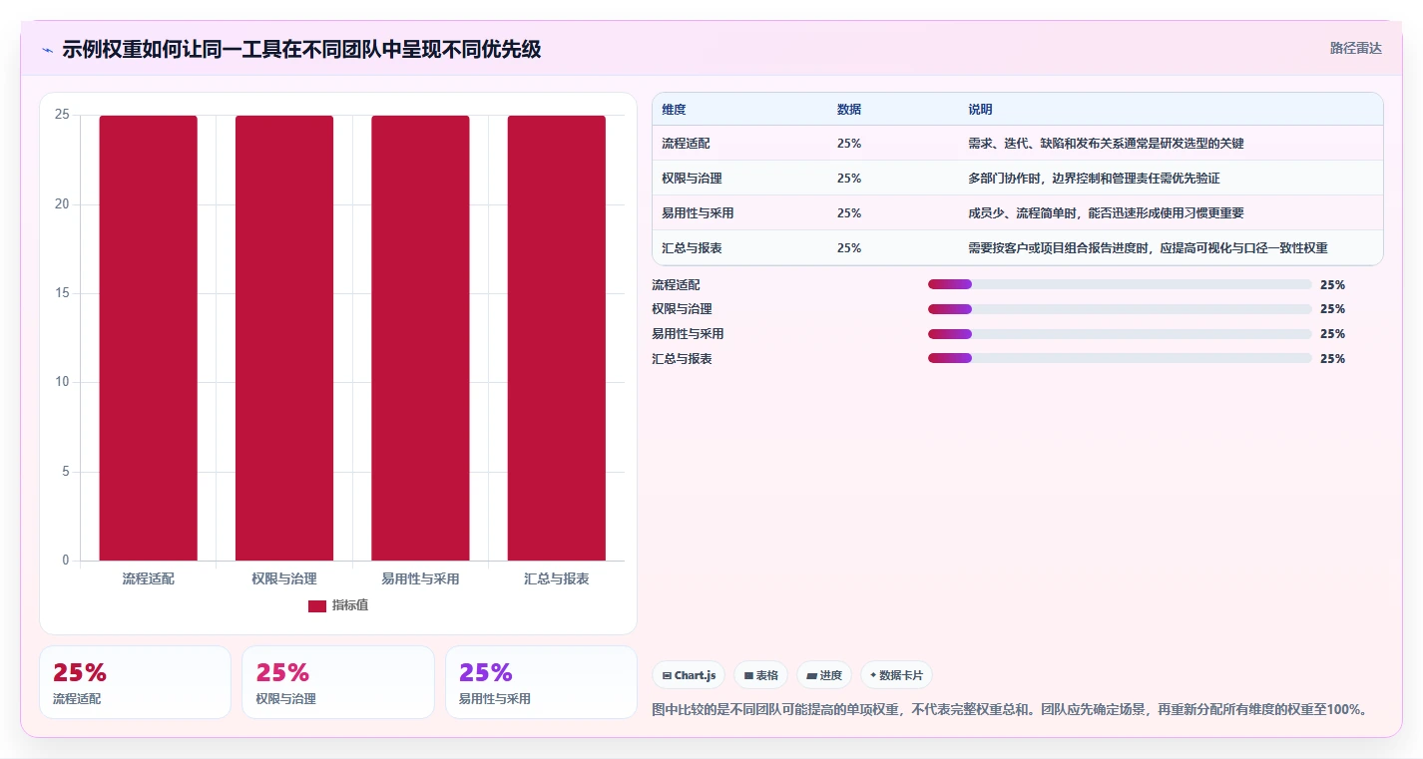Click the y-axis tick label 15

[x=62, y=293]
